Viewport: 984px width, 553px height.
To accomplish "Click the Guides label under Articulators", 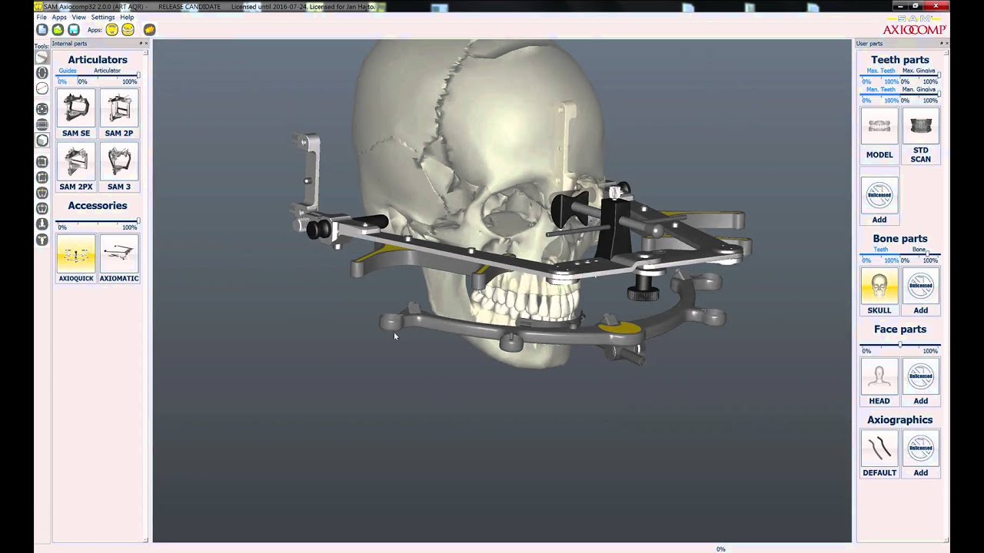I will click(x=68, y=71).
